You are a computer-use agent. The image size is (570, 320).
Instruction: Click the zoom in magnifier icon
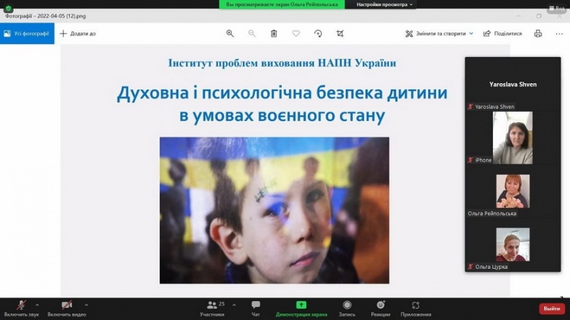click(x=229, y=33)
